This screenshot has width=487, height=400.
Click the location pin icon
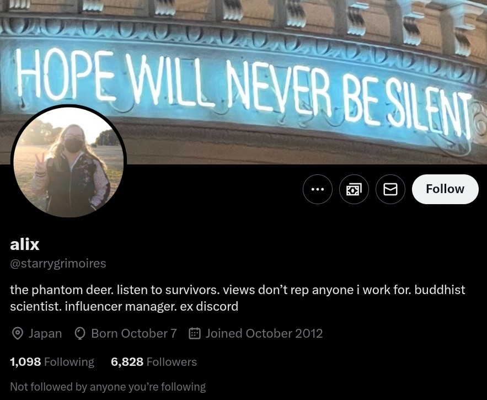tap(18, 333)
